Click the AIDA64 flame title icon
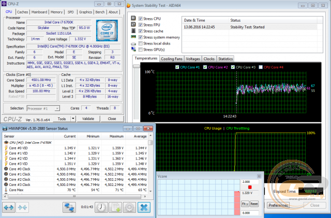 tap(128, 5)
